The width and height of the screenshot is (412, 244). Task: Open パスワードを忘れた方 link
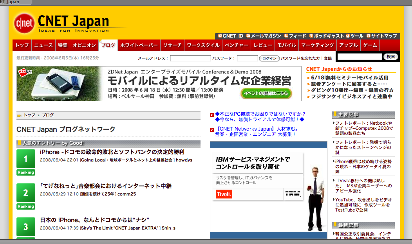[x=300, y=58]
